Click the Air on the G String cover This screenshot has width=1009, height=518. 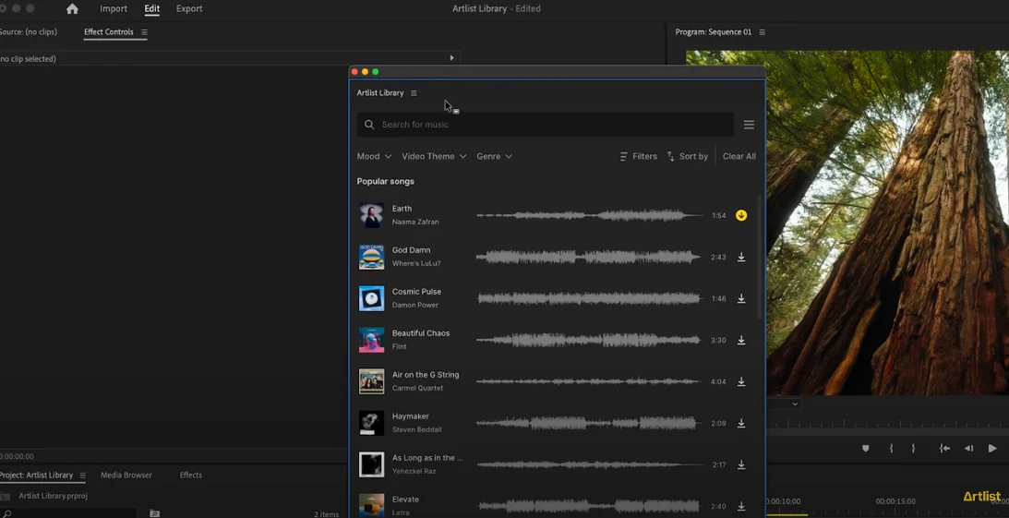371,381
